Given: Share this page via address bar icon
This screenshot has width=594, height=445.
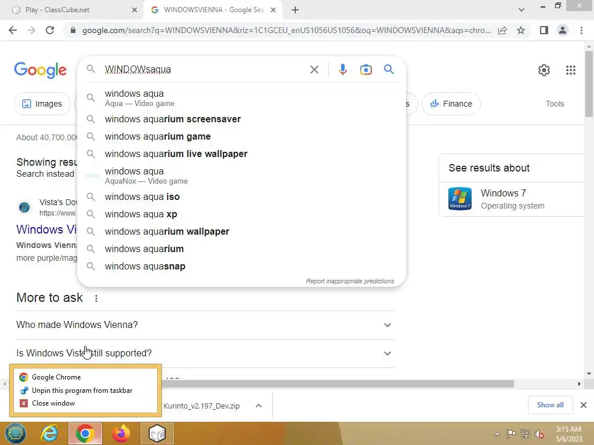Looking at the screenshot, I should tap(502, 30).
